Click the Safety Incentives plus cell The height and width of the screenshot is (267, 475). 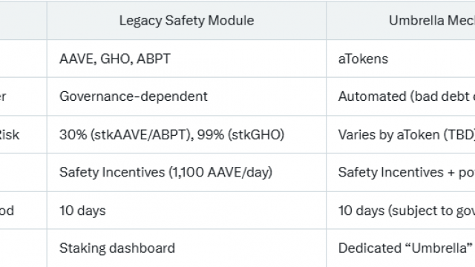point(401,172)
